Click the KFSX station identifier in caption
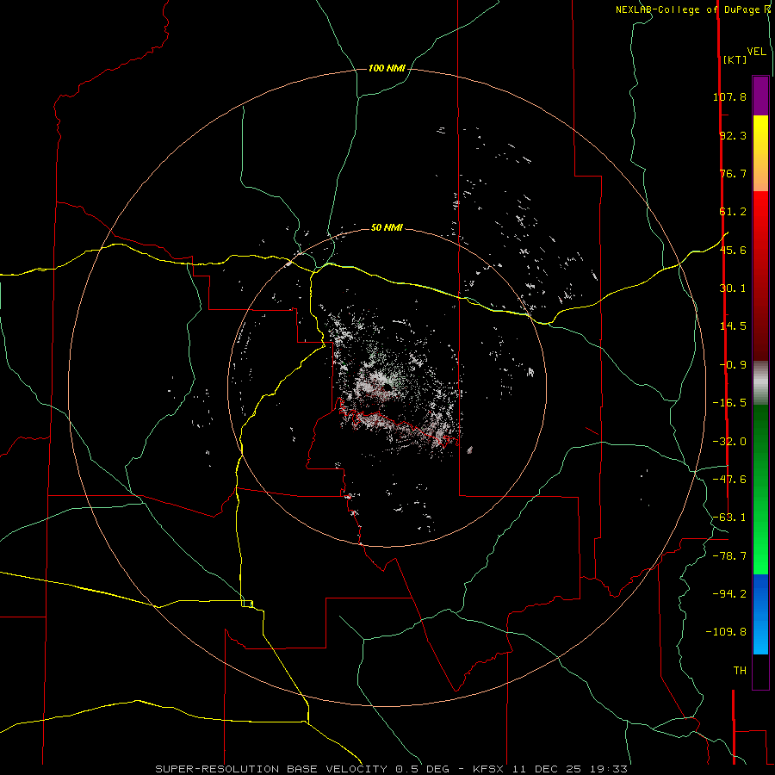Viewport: 775px width, 775px height. pyautogui.click(x=488, y=769)
